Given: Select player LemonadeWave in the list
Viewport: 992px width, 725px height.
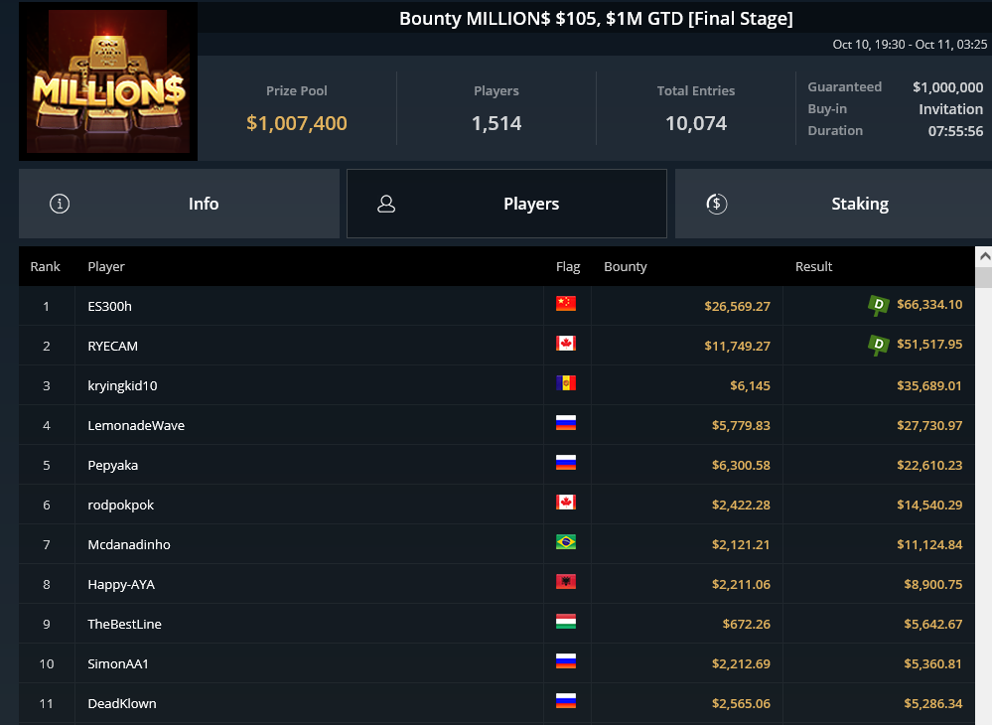Looking at the screenshot, I should (x=496, y=425).
